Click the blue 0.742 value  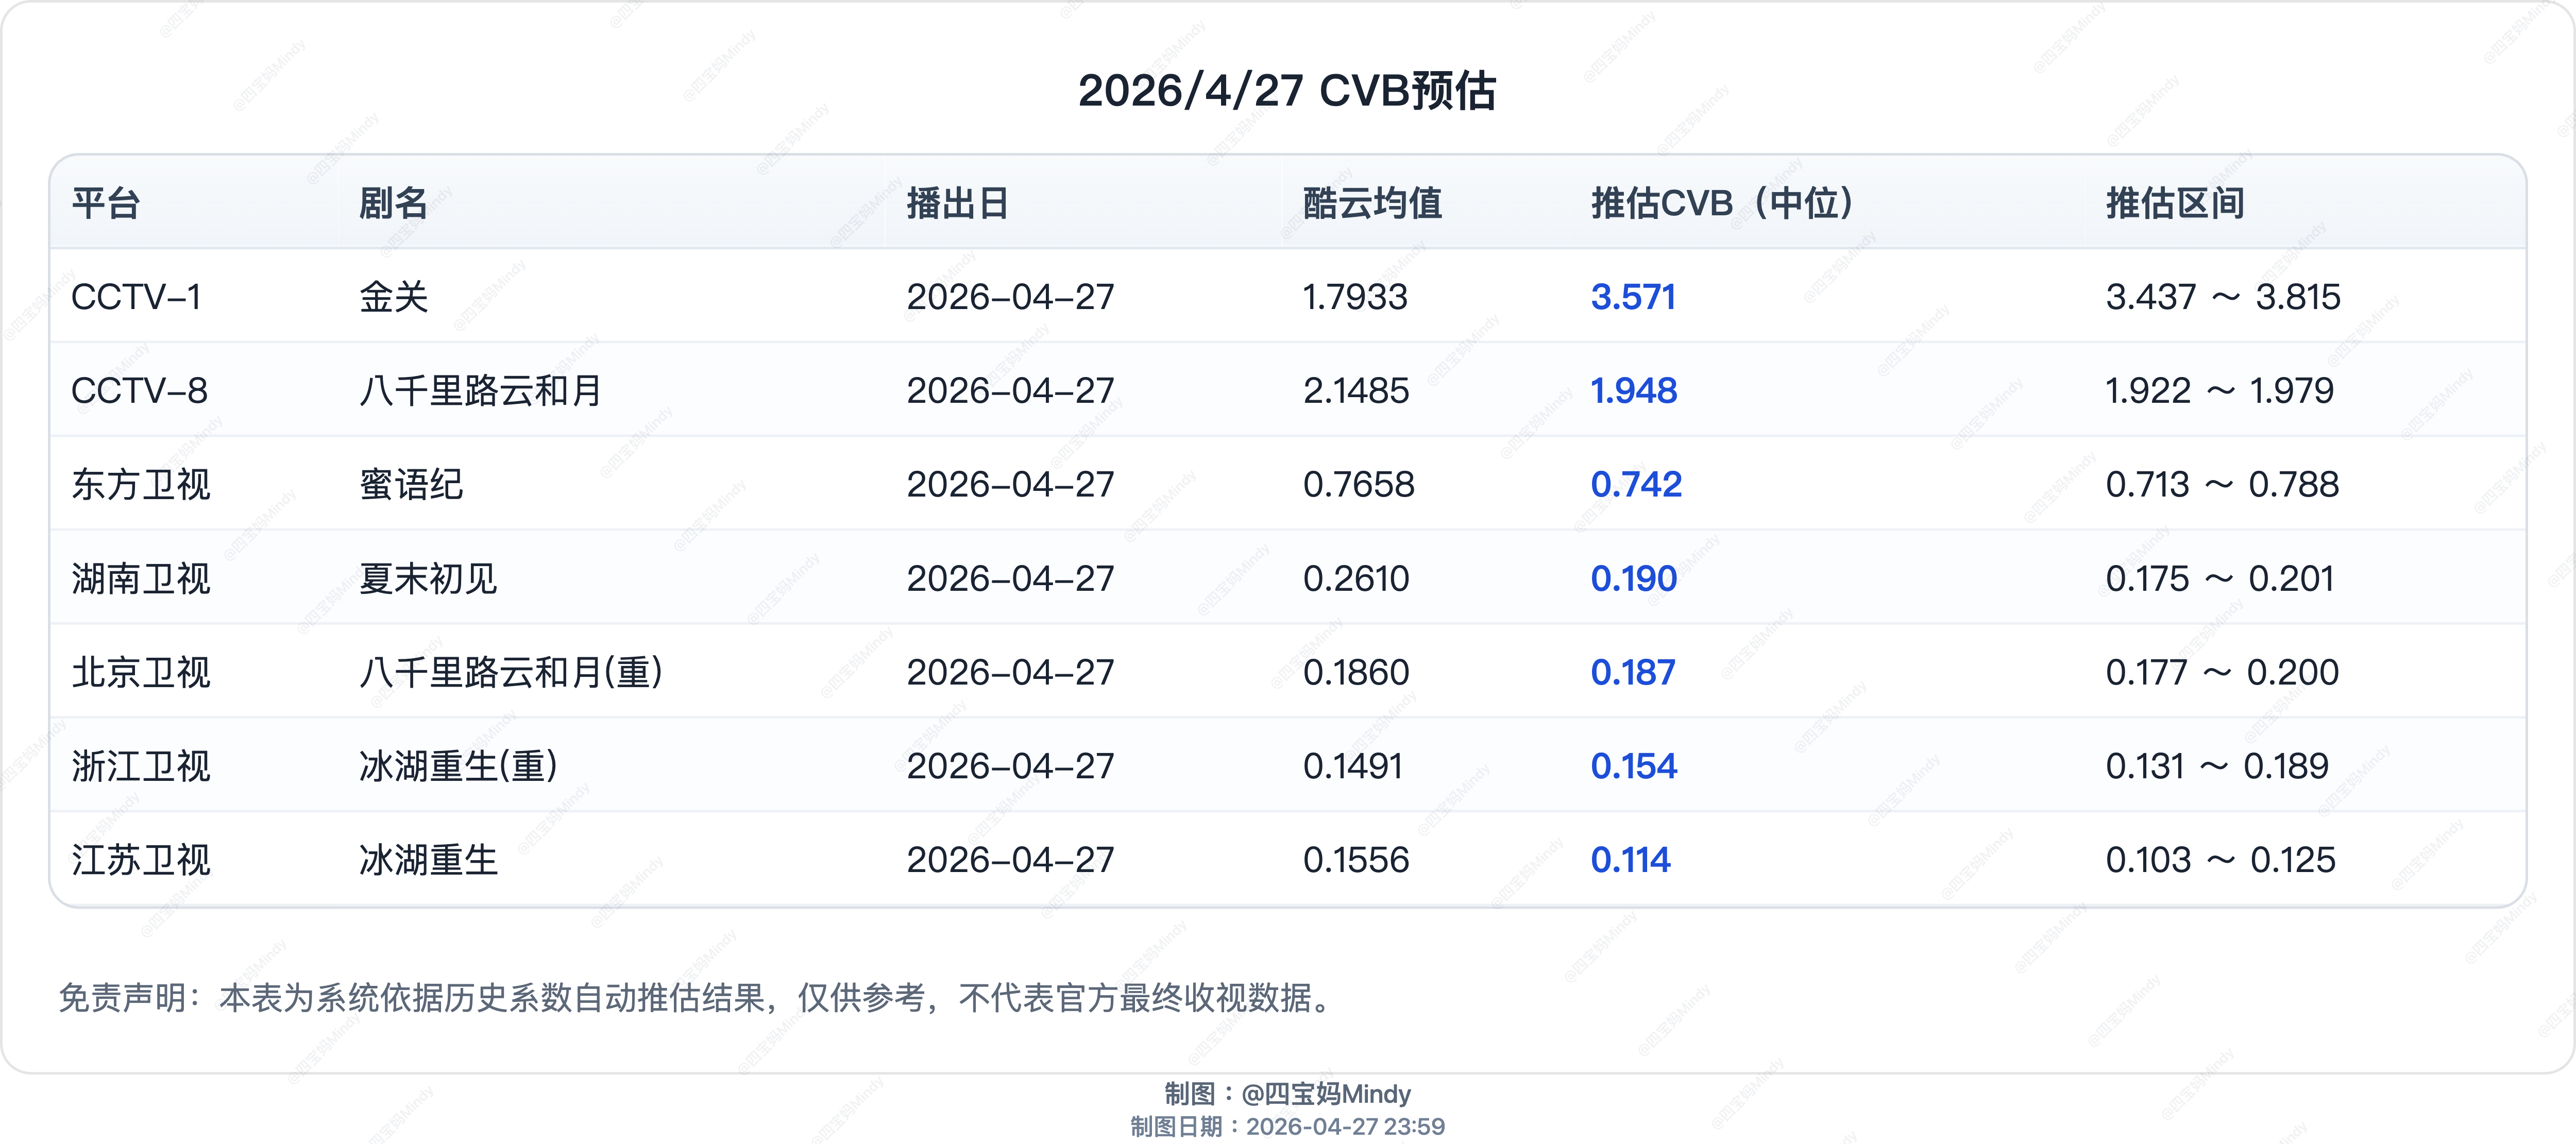[x=1636, y=485]
